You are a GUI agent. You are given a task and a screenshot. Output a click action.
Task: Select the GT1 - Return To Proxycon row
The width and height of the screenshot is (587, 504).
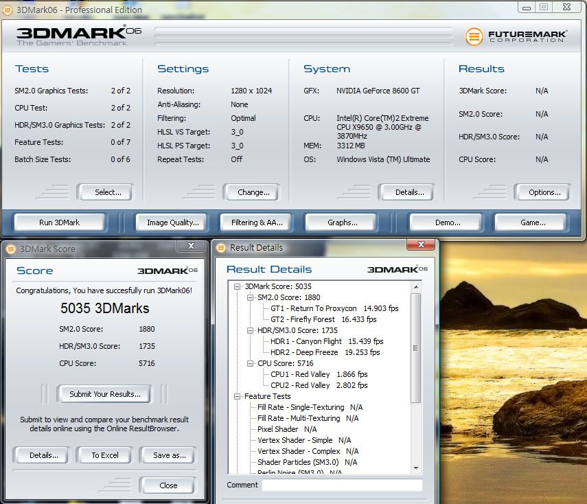coord(334,308)
